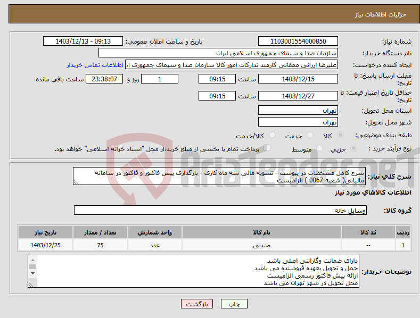This screenshot has height=318, width=420.
Task: Click the کد کالا column header
Action: coord(368,232)
